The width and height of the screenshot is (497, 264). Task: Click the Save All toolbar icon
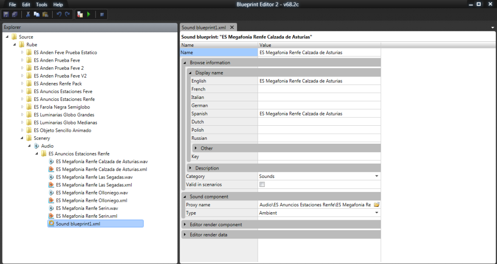pyautogui.click(x=14, y=14)
